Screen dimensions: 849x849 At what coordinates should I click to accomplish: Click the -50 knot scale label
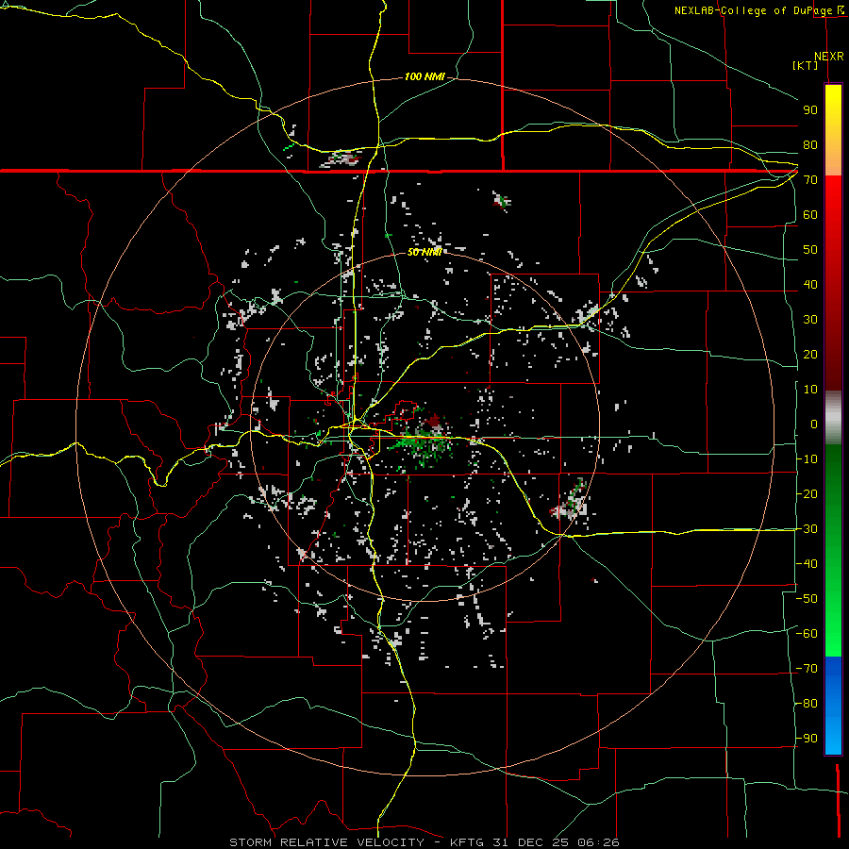[807, 599]
